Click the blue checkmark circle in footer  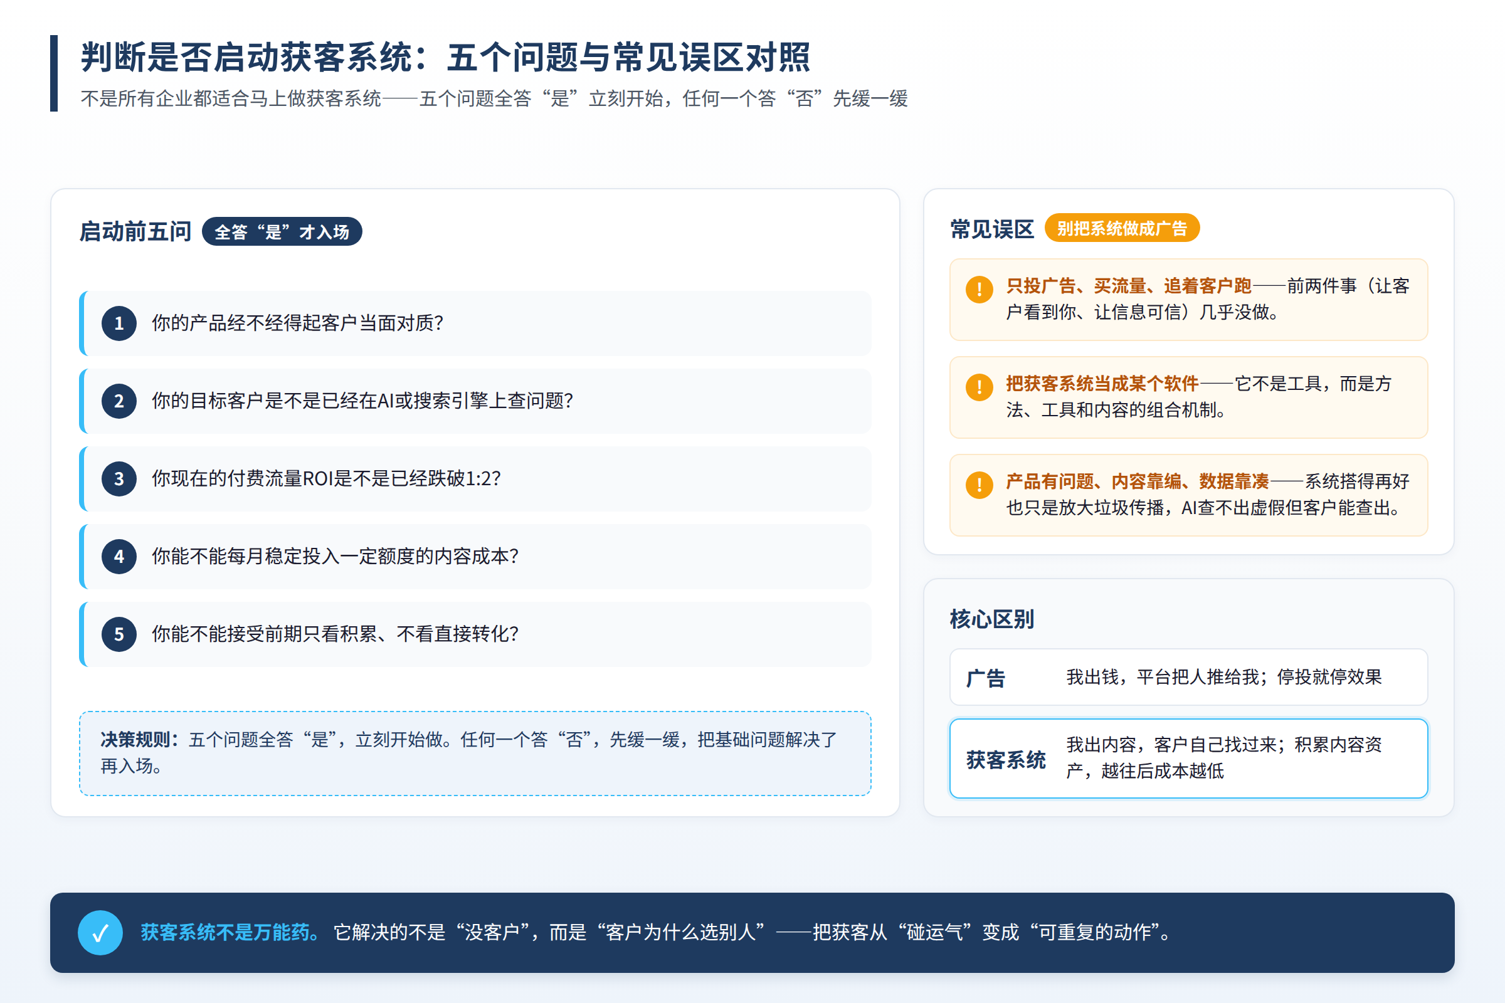(100, 933)
